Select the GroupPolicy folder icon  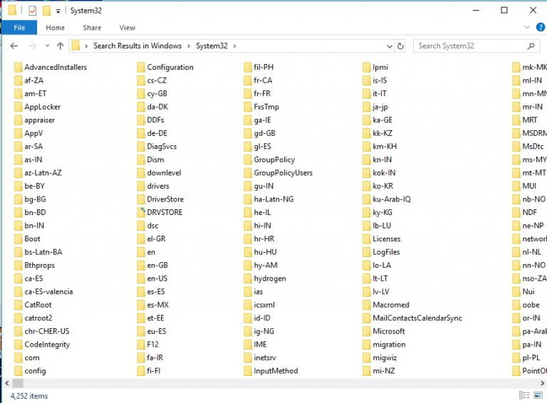tap(248, 159)
